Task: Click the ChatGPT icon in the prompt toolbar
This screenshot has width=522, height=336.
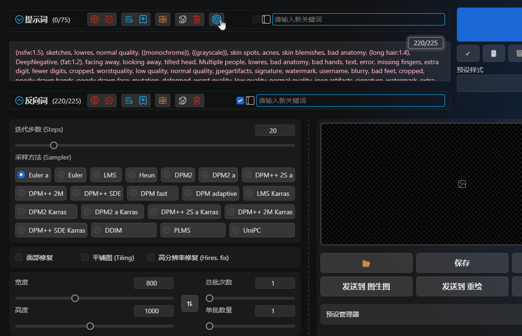Action: (217, 19)
